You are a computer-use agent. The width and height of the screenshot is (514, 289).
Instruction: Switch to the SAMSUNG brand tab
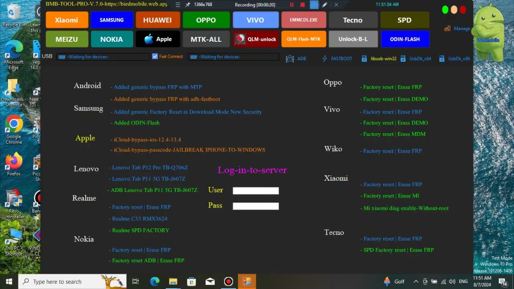[111, 20]
